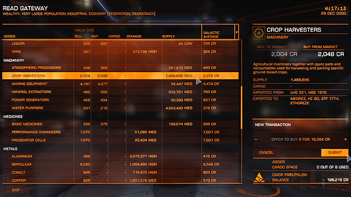Click the Sell column header
Viewport: 351px width, 197px height.
[x=78, y=36]
